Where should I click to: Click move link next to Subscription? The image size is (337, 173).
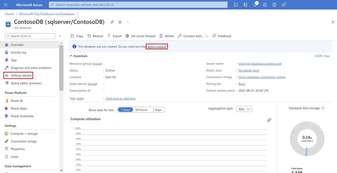click(x=92, y=84)
